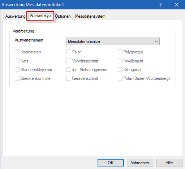Open the Optionen tab

coord(63,16)
